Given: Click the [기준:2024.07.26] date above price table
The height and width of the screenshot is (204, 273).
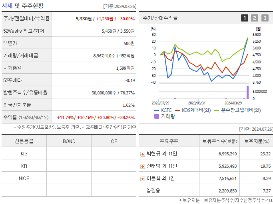Looking at the screenshot, I should tap(120, 6).
